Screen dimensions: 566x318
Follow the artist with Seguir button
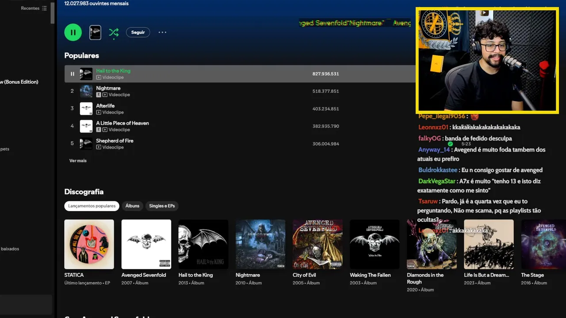click(x=138, y=32)
